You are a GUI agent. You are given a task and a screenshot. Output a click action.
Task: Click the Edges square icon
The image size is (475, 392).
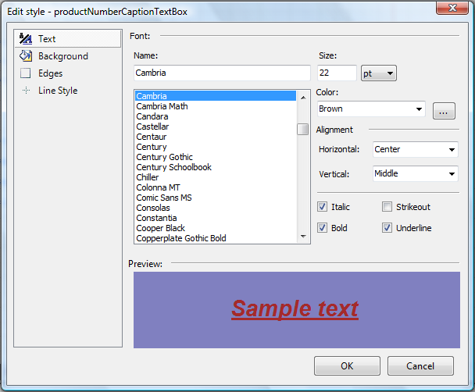click(x=26, y=73)
